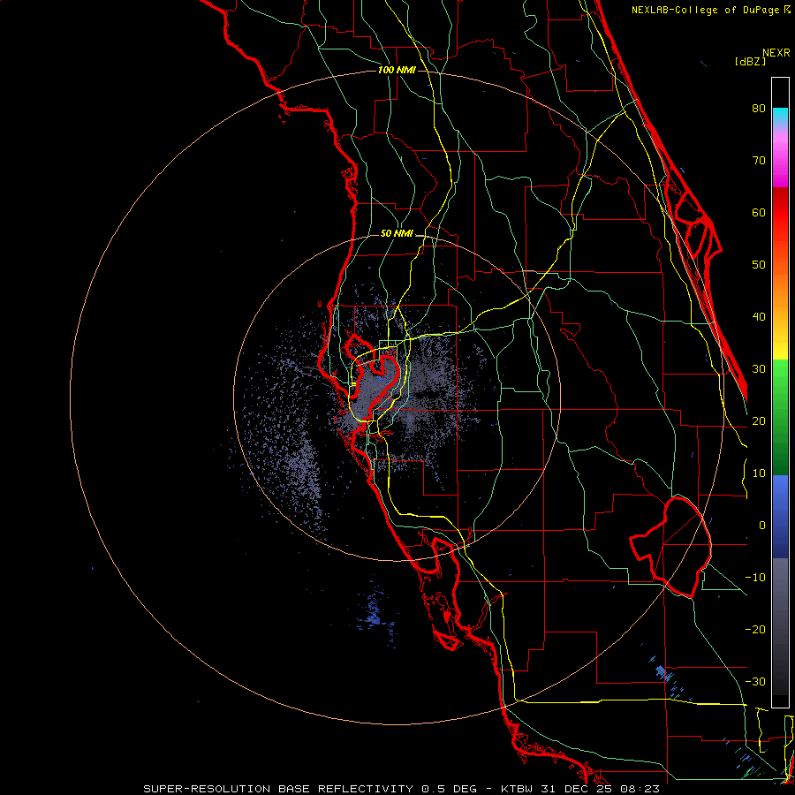795x795 pixels.
Task: Click the 100 NMI range ring label
Action: 397,70
